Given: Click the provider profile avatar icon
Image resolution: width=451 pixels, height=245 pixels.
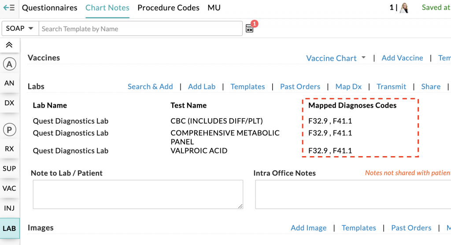Looking at the screenshot, I should pos(404,8).
